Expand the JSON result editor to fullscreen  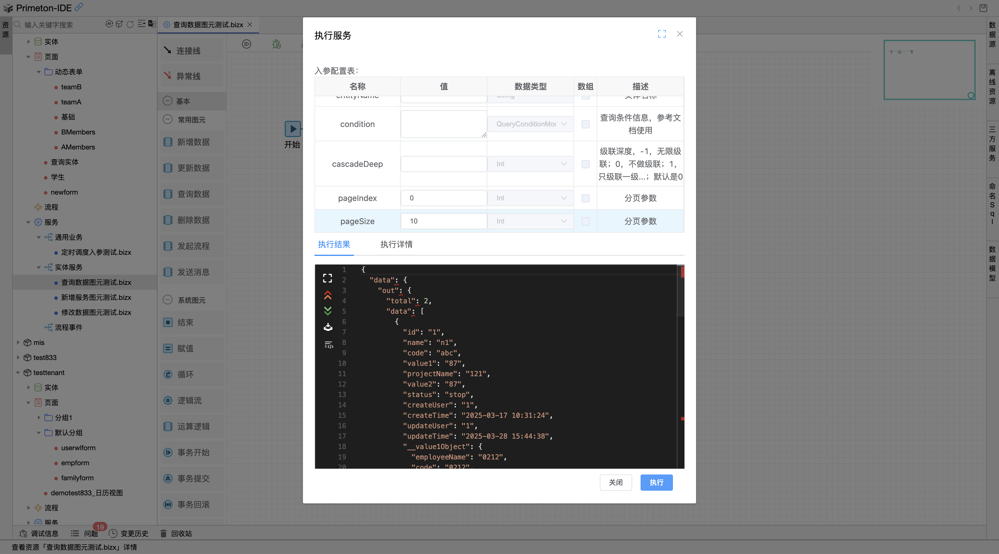click(327, 278)
